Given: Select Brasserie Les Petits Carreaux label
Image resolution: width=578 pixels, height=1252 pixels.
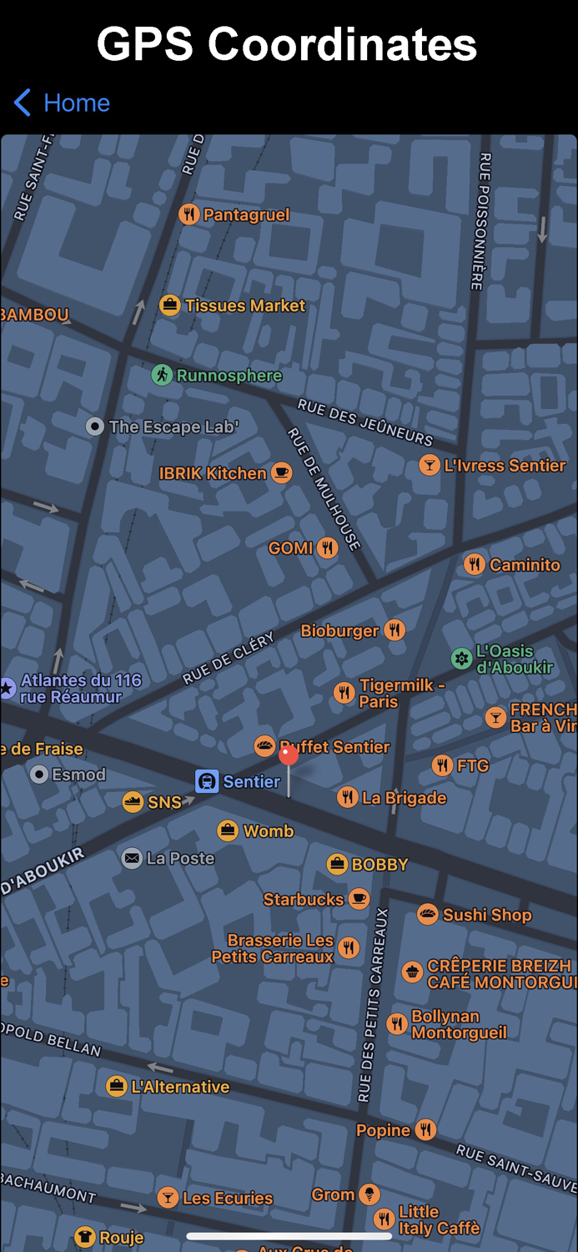Looking at the screenshot, I should click(x=273, y=948).
